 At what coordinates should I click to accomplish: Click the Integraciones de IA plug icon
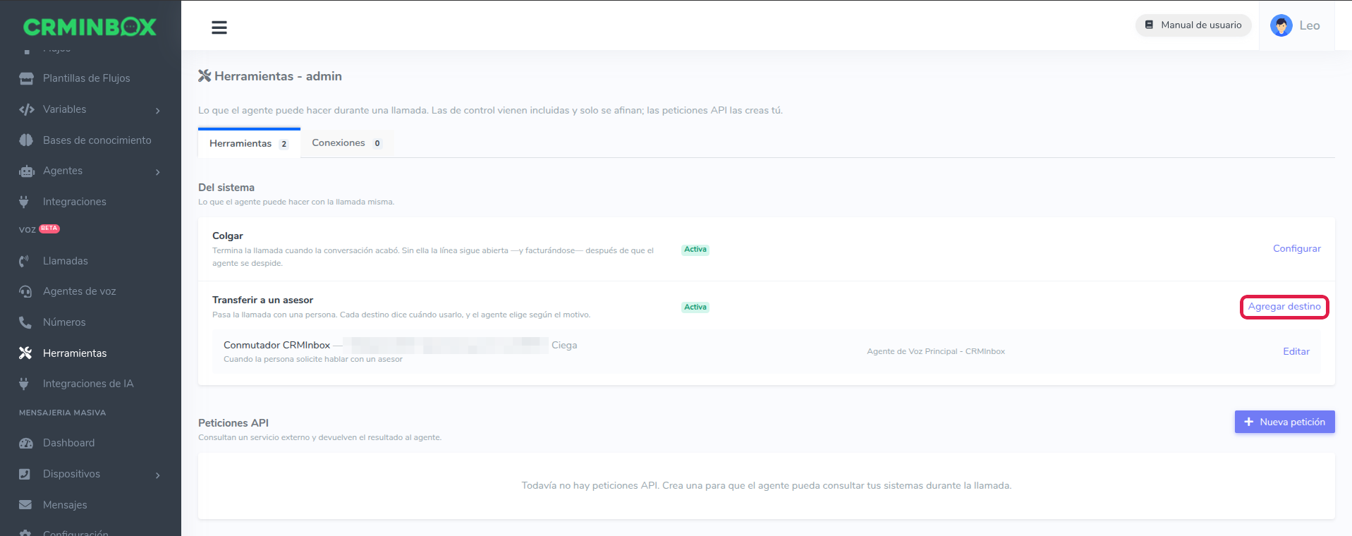(24, 384)
